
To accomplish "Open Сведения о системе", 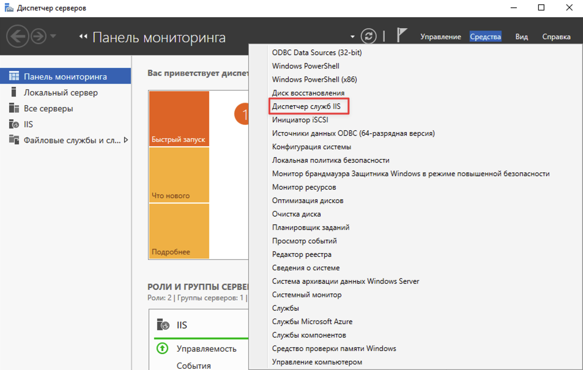I will click(x=306, y=268).
